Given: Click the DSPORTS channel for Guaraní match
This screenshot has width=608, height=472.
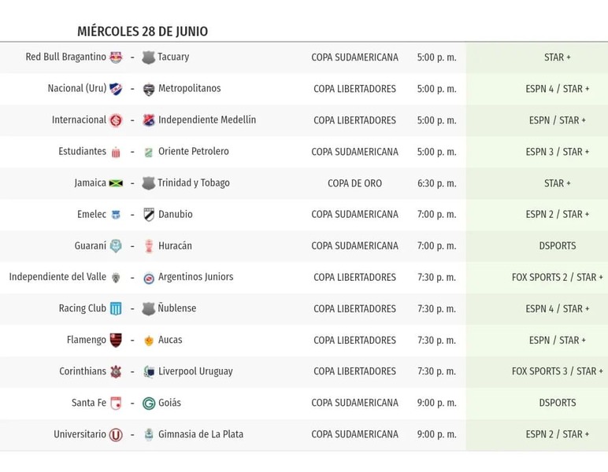Looking at the screenshot, I should 558,246.
